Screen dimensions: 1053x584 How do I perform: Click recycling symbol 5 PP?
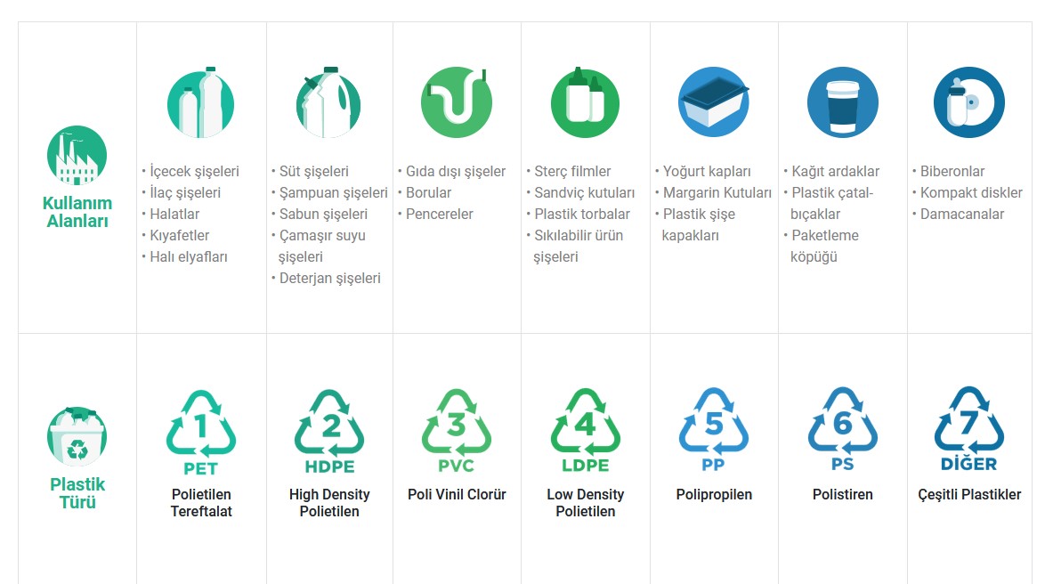tap(714, 429)
